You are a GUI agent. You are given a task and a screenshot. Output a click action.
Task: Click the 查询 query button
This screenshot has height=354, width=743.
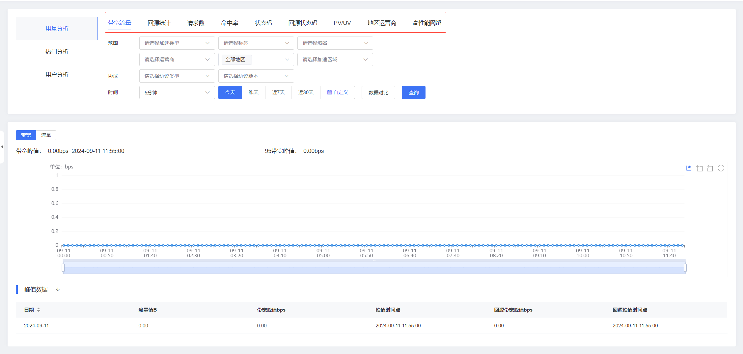[x=414, y=92]
